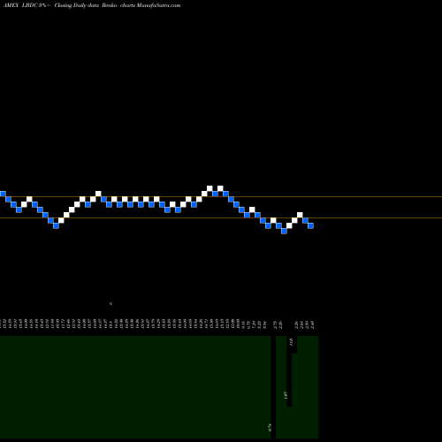
Task: Click the 1.87 volume label
Action: tap(285, 395)
